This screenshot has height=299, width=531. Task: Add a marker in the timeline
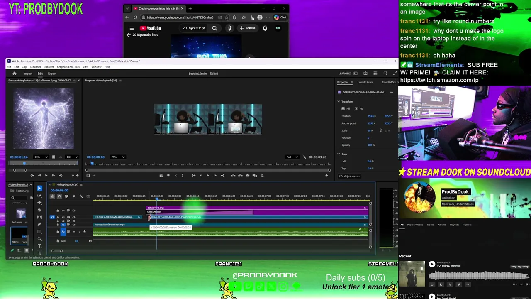[x=74, y=196]
